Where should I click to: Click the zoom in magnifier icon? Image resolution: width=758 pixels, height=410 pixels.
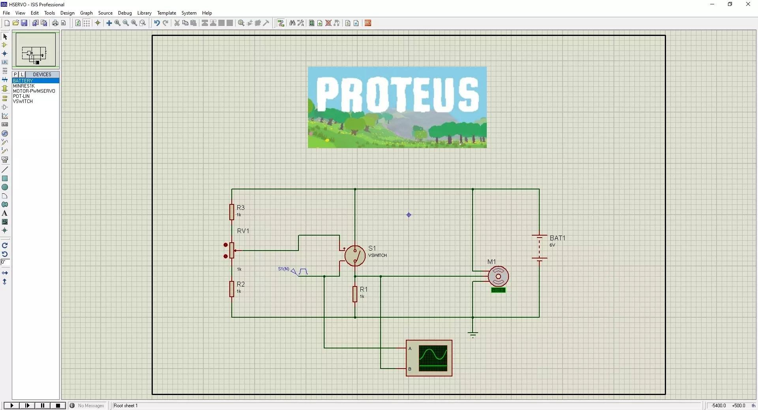point(117,23)
